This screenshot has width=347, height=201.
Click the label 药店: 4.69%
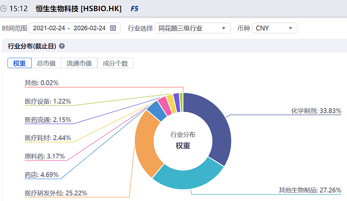[x=41, y=175]
